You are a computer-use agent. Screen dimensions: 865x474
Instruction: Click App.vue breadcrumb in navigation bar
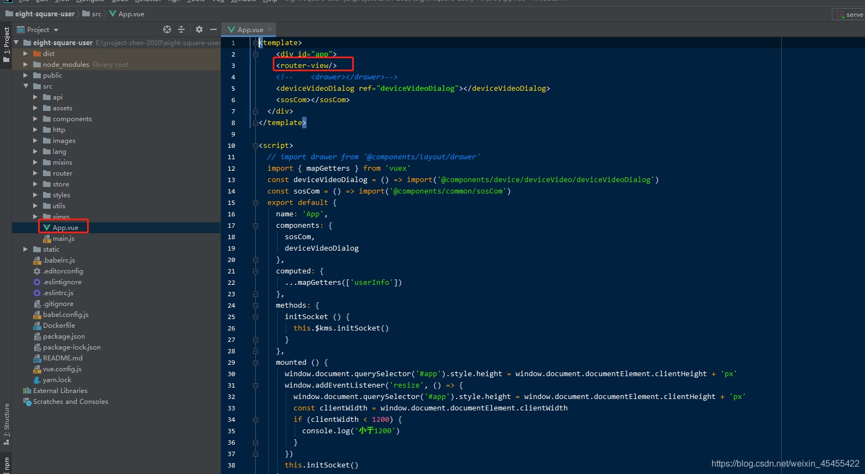click(x=127, y=14)
